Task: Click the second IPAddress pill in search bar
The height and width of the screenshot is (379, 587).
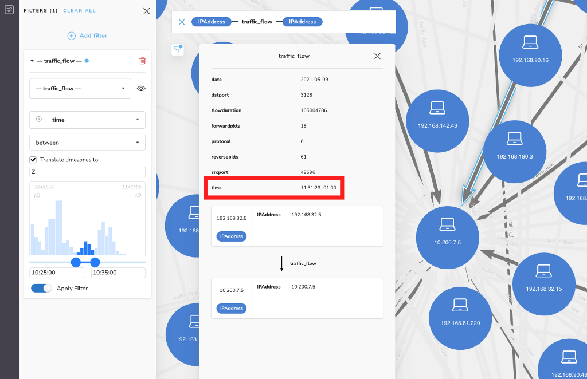Action: pos(303,22)
